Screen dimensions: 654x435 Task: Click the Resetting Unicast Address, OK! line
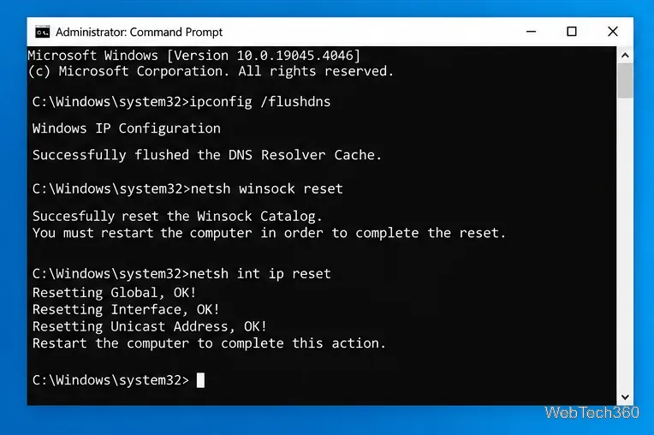click(x=149, y=326)
